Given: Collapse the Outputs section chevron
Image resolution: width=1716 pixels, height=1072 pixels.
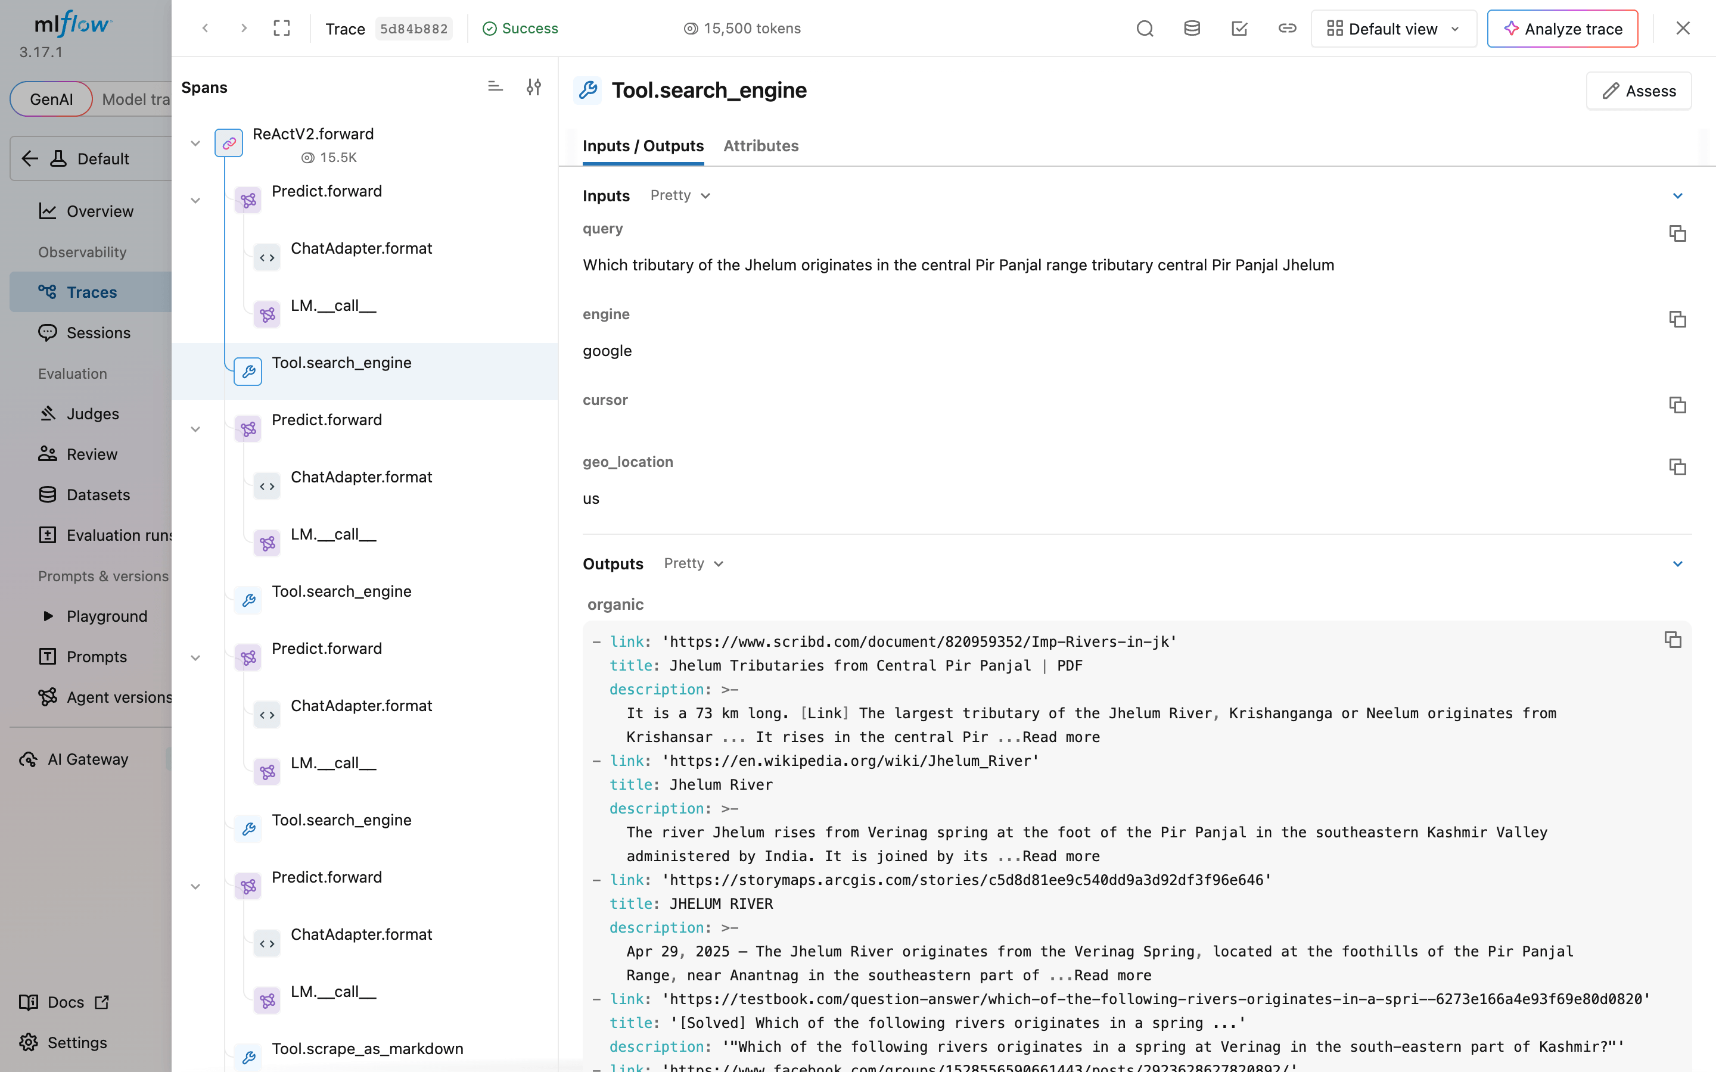Looking at the screenshot, I should coord(1678,563).
